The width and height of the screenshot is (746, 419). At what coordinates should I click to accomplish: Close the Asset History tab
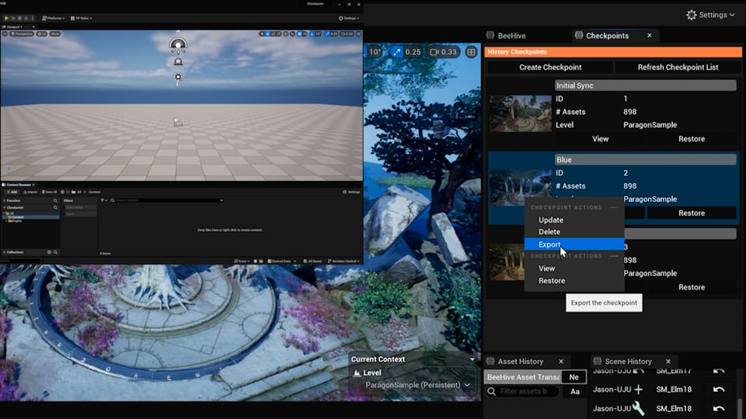coord(561,362)
